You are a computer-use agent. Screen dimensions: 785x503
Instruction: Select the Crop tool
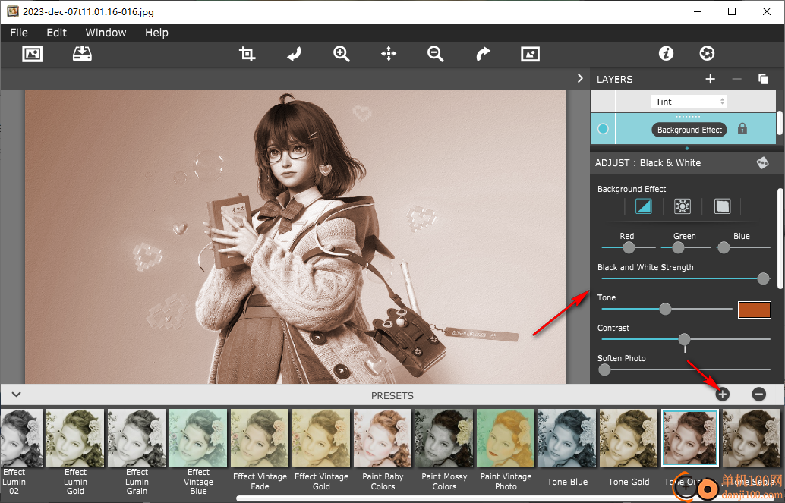(247, 54)
